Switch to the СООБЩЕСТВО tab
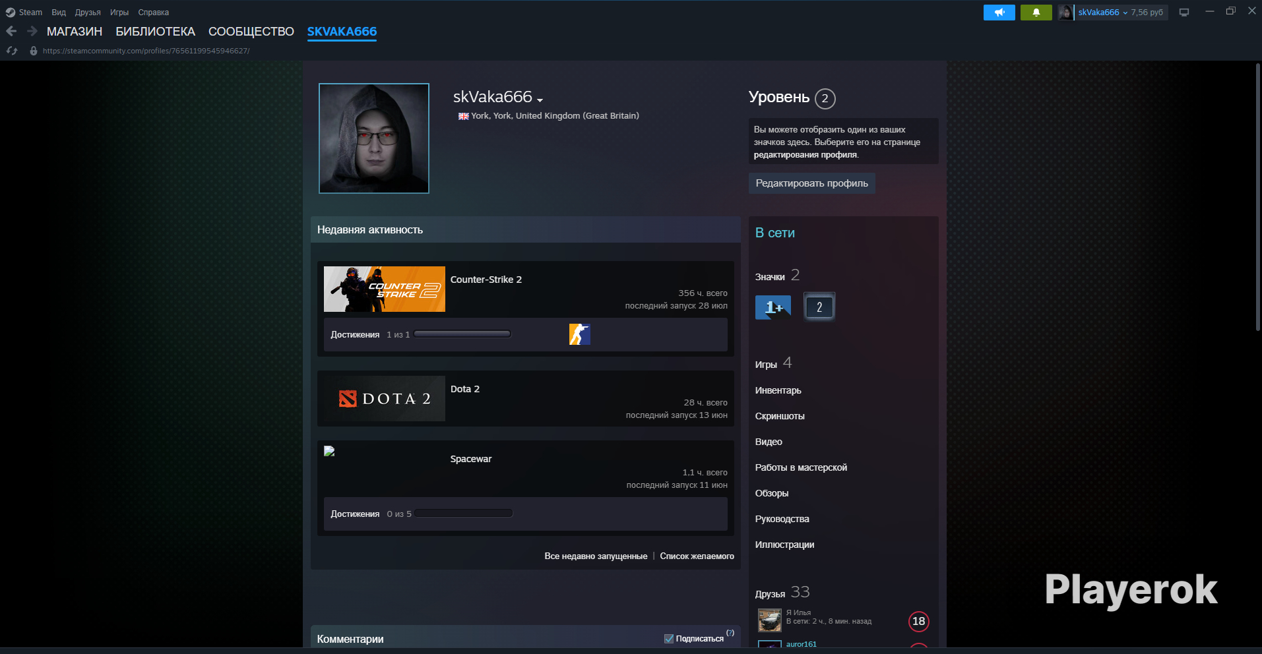The image size is (1262, 654). tap(251, 32)
